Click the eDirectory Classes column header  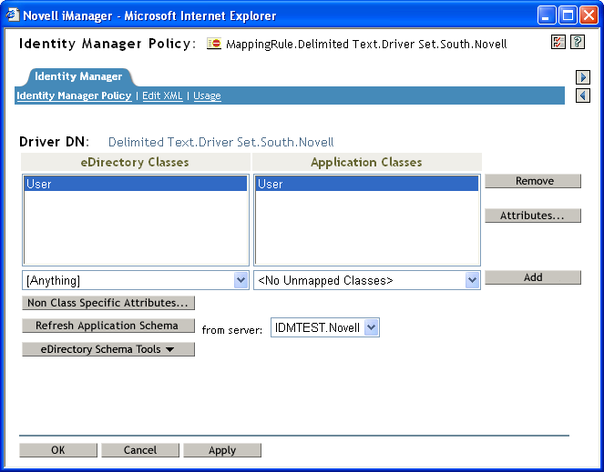pos(135,162)
